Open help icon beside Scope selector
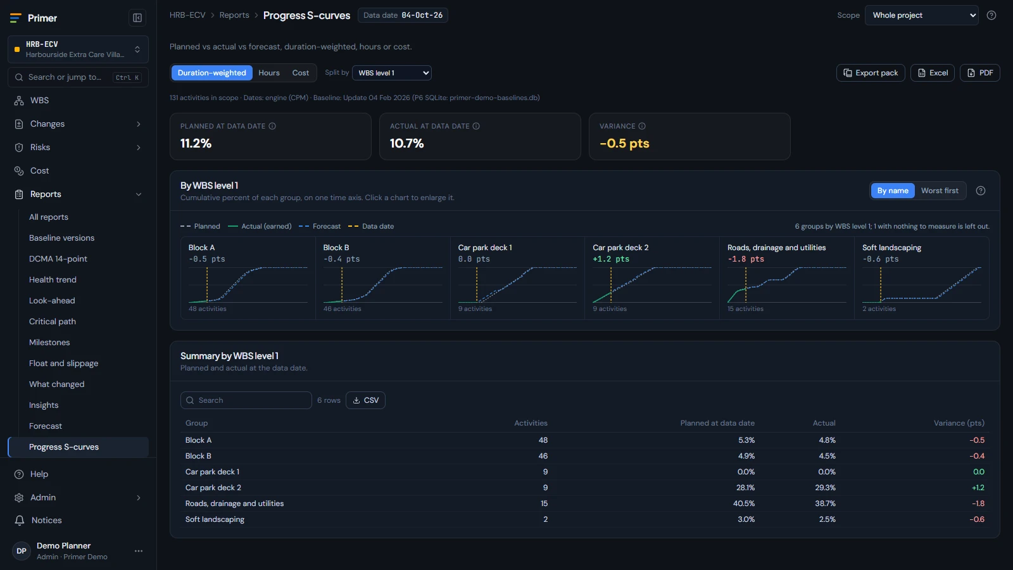This screenshot has height=570, width=1013. click(x=991, y=15)
